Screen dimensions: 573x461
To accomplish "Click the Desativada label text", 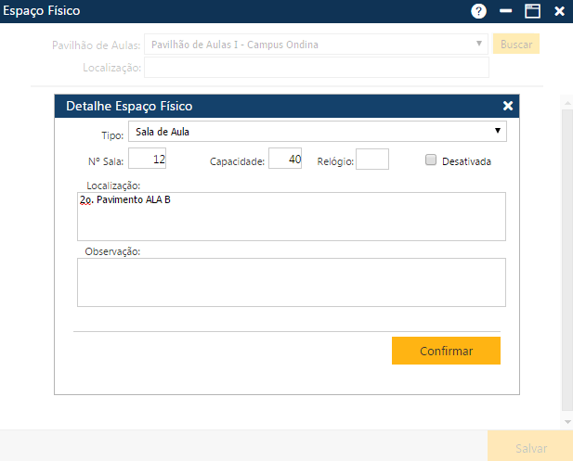I will click(x=466, y=161).
